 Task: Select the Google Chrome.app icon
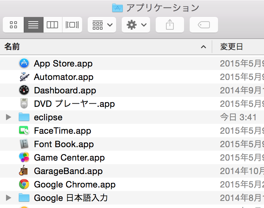pos(24,184)
